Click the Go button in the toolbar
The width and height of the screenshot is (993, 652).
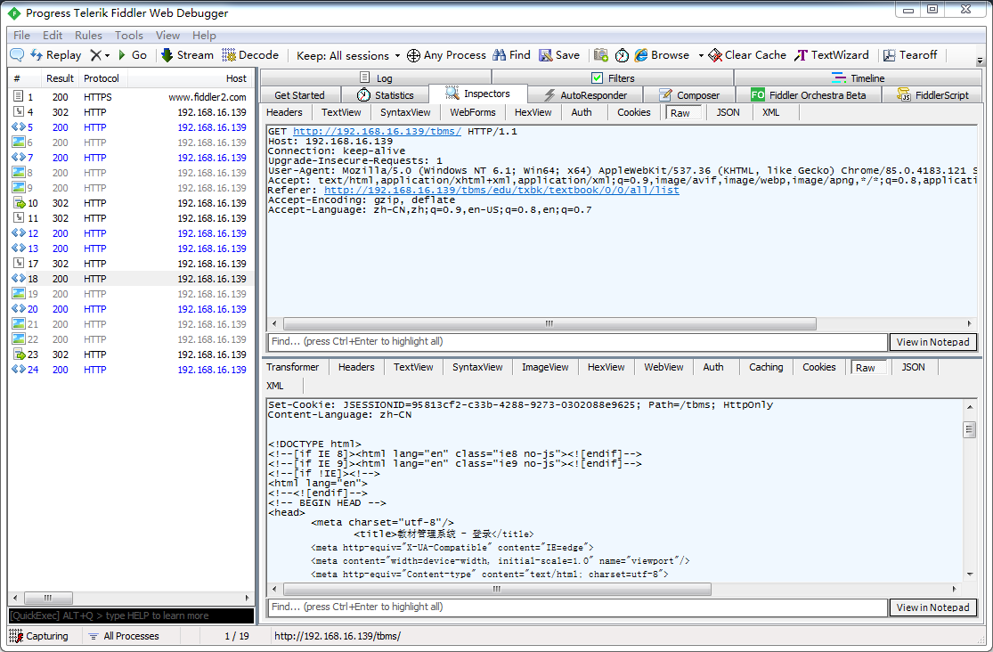[133, 55]
